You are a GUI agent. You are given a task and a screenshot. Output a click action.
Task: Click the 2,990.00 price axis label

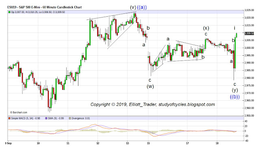249,63
